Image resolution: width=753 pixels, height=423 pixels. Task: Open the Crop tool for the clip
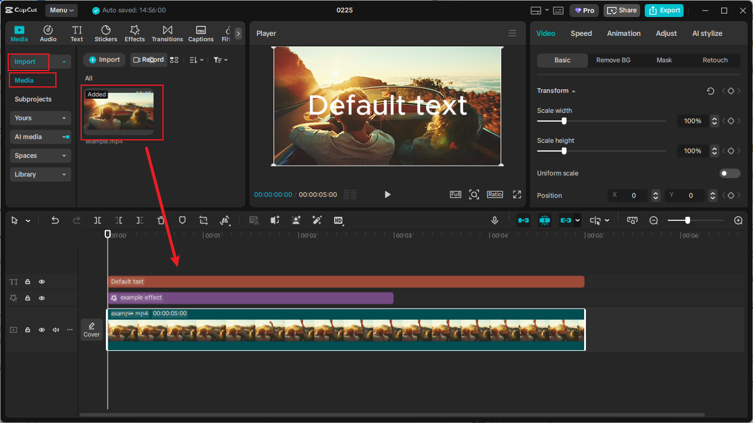tap(203, 220)
